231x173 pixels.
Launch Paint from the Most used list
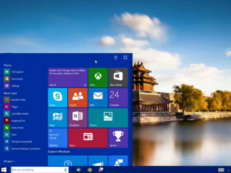[10, 135]
